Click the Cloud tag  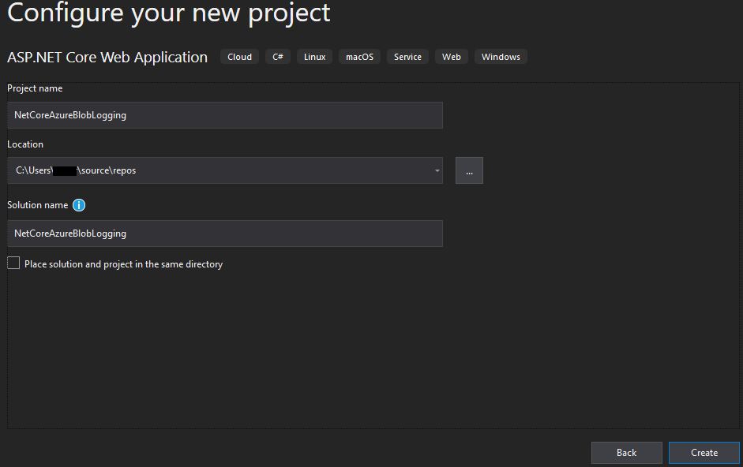pyautogui.click(x=239, y=57)
